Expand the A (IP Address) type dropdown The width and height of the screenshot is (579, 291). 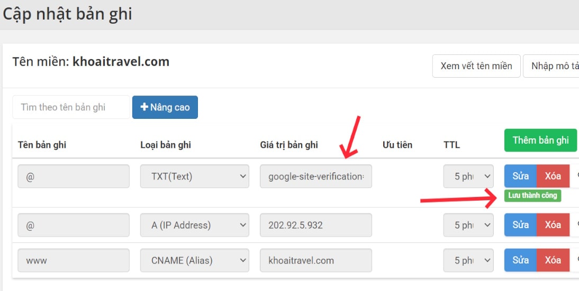194,225
